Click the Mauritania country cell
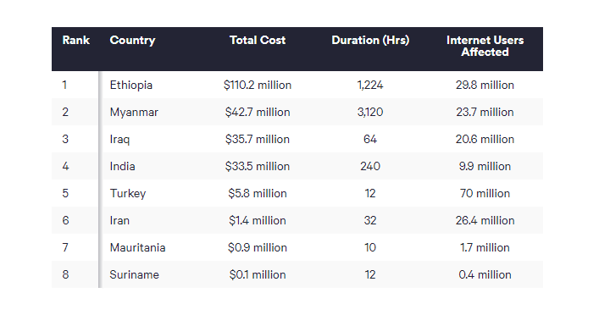 [138, 248]
